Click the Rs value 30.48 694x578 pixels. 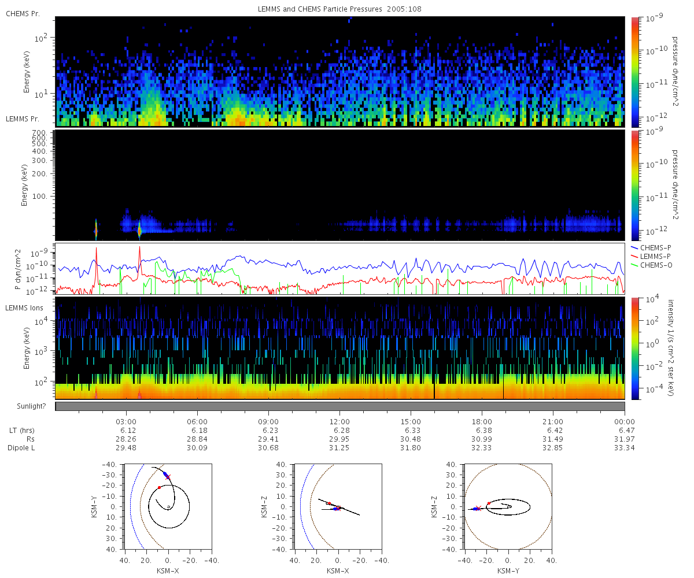point(411,439)
